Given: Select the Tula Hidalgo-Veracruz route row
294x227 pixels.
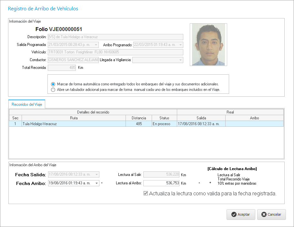Looking at the screenshot, I should click(74, 124).
